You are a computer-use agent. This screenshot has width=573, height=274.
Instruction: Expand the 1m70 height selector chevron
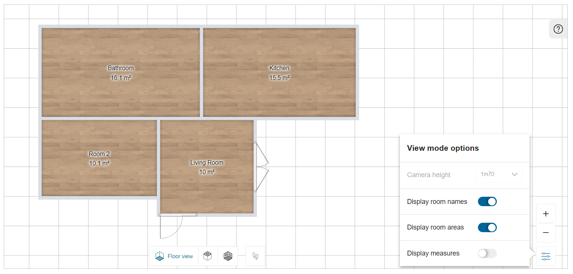click(515, 174)
